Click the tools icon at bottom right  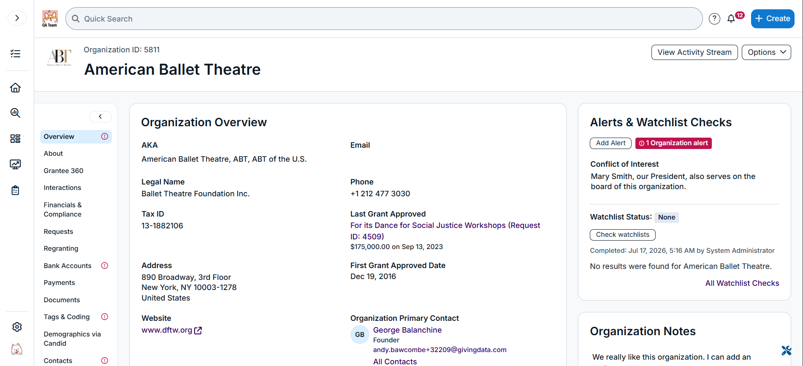coord(786,350)
